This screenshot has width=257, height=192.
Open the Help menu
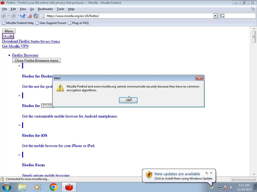[x=71, y=9]
